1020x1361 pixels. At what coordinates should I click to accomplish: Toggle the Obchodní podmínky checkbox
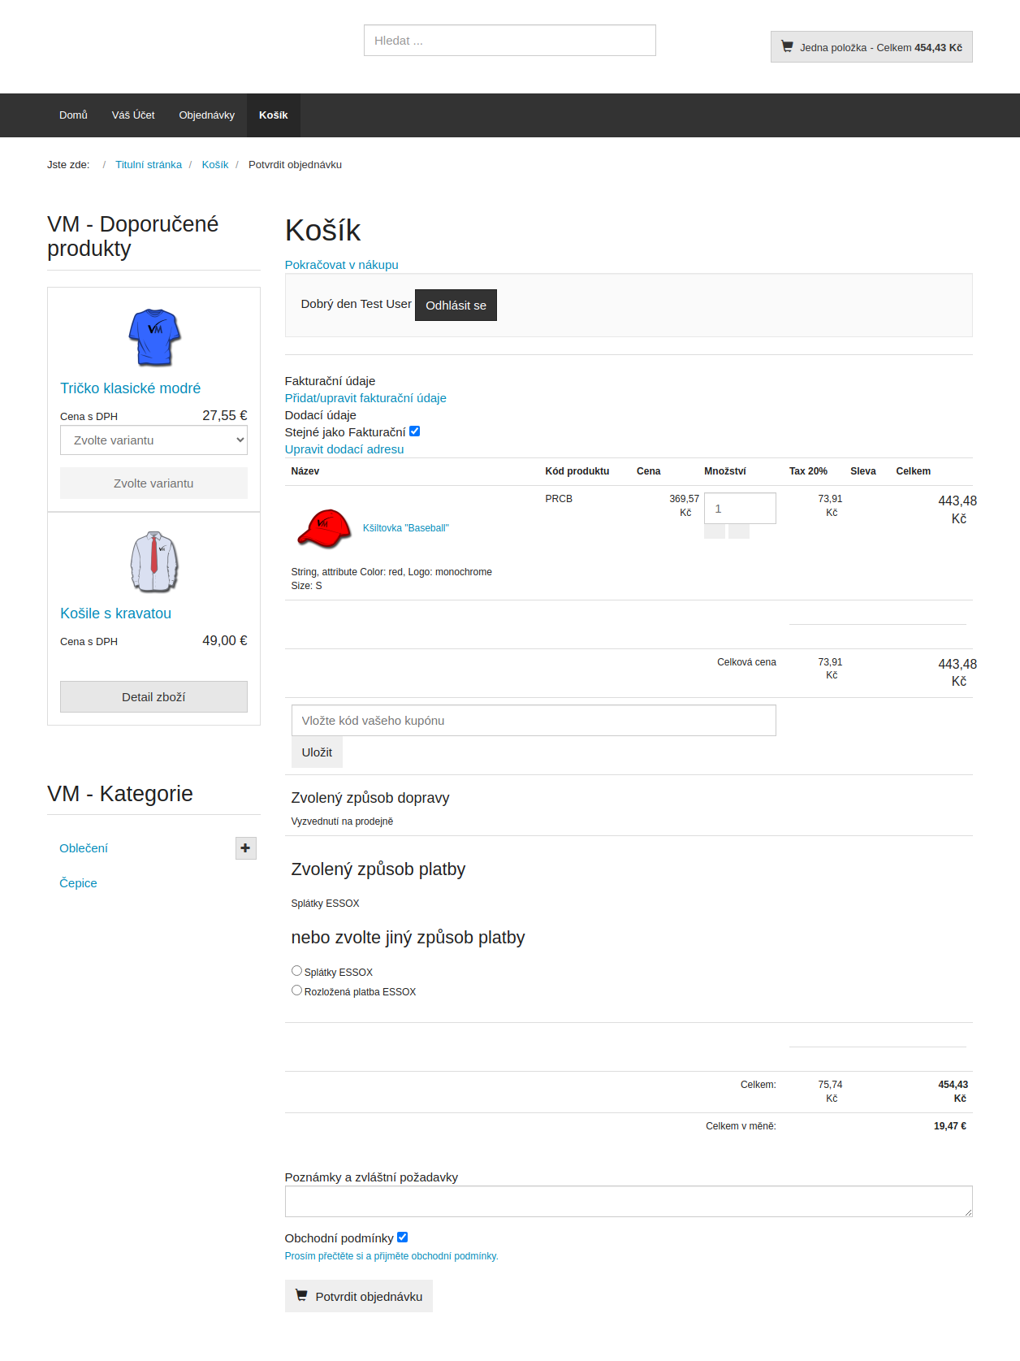click(402, 1237)
